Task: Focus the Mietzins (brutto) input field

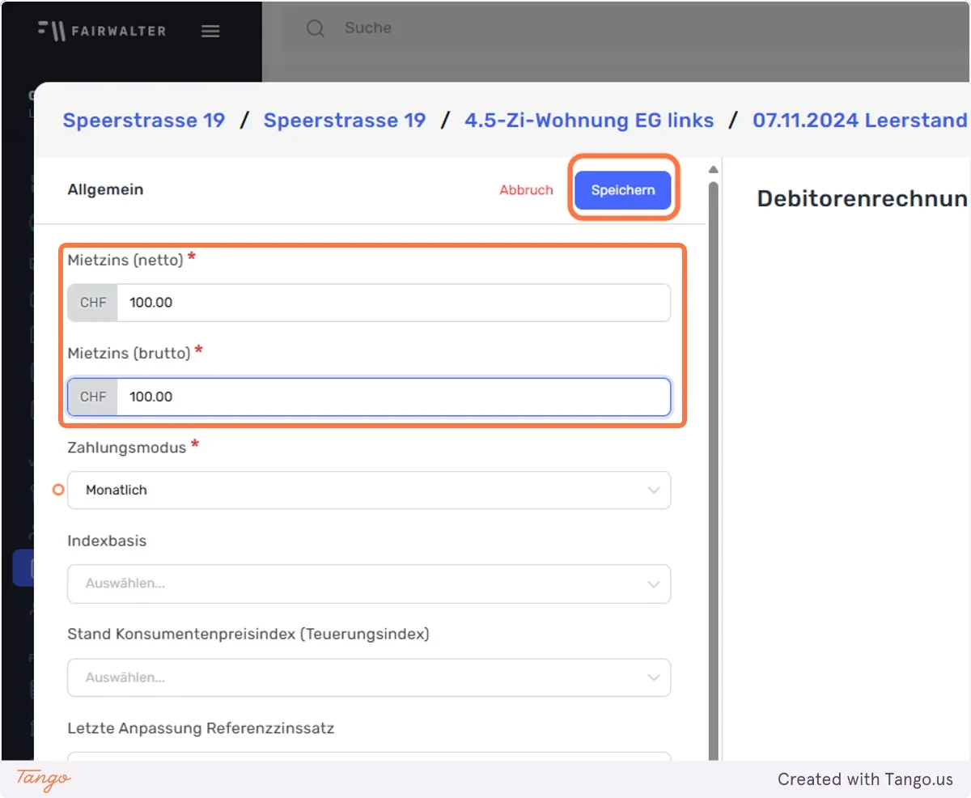Action: pyautogui.click(x=394, y=397)
